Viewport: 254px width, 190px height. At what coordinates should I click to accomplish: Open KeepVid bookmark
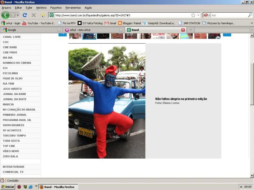tap(159, 23)
